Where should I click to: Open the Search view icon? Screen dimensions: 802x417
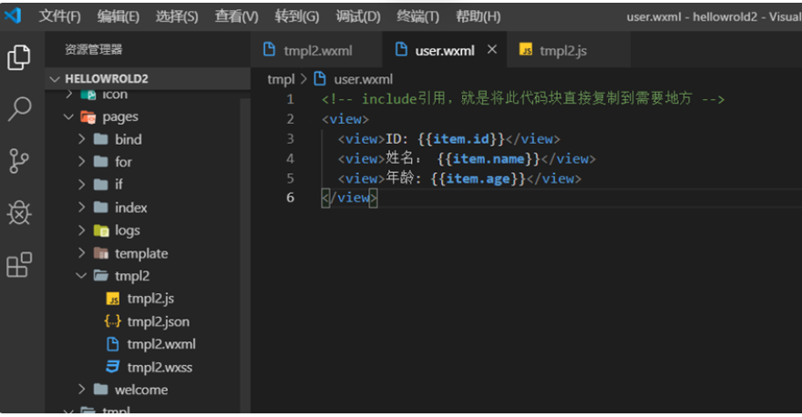[x=19, y=109]
